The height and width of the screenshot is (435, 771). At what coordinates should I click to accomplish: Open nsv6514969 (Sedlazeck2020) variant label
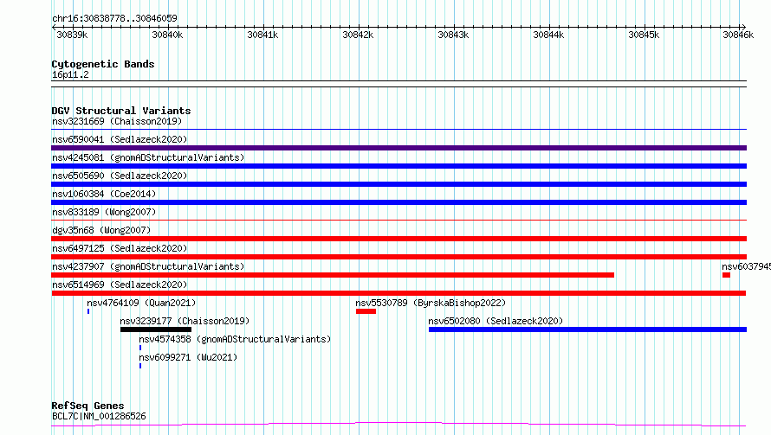pyautogui.click(x=120, y=285)
